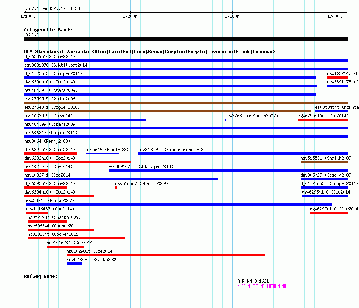This screenshot has height=308, width=359.
Task: Click the esv3891078 variant label
Action: (x=343, y=82)
